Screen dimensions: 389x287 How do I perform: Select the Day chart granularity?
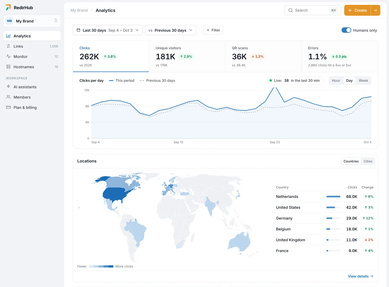pos(349,80)
